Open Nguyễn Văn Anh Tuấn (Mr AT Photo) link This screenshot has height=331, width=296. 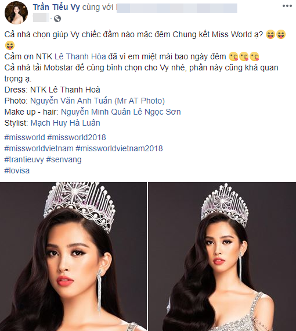pyautogui.click(x=98, y=101)
